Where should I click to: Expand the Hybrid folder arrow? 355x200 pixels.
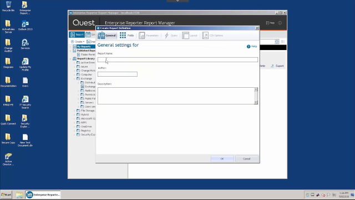click(74, 115)
